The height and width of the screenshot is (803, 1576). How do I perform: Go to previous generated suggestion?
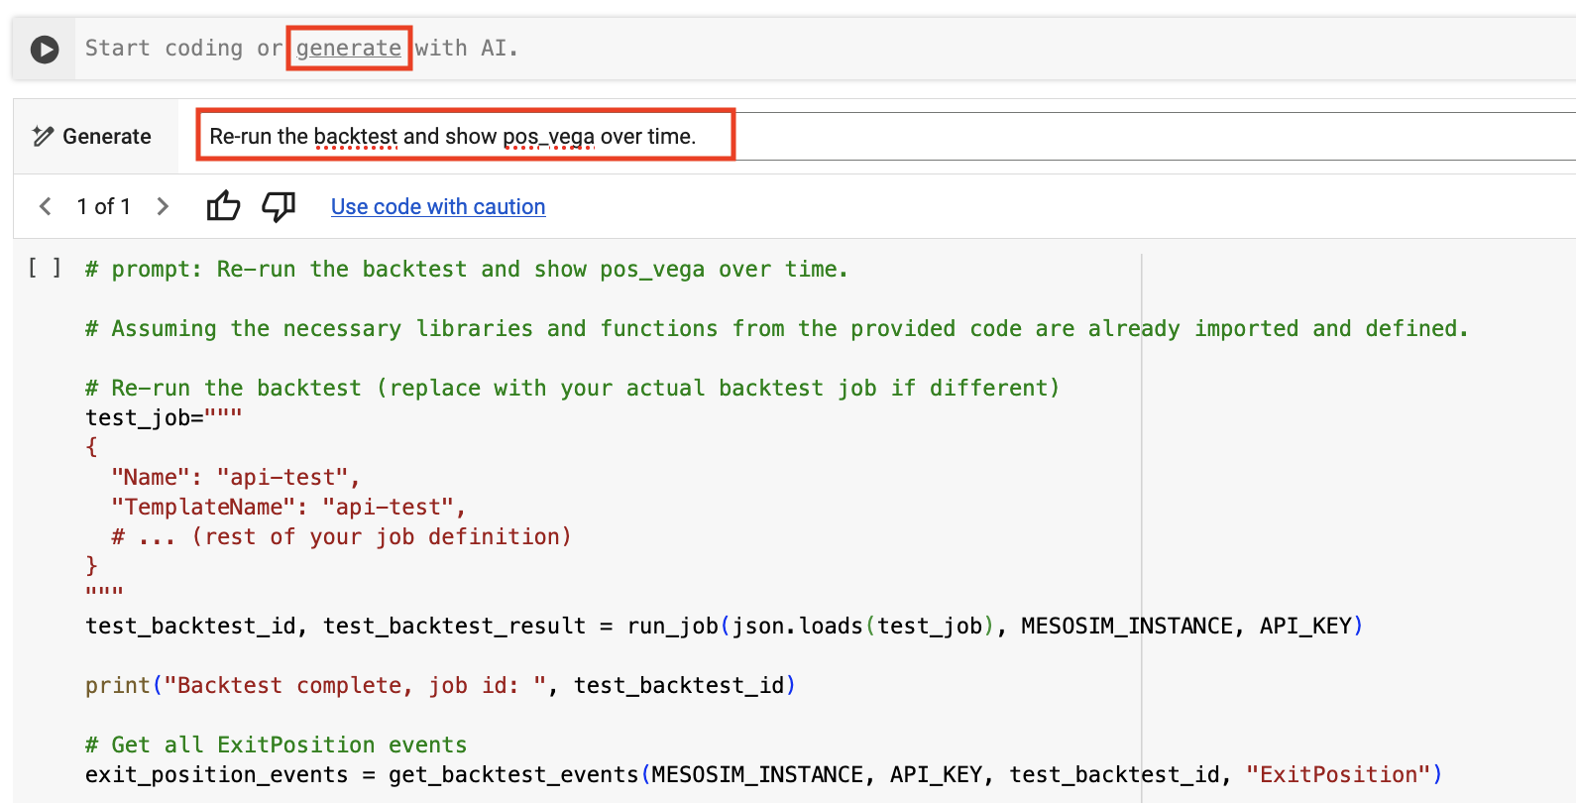pyautogui.click(x=45, y=206)
